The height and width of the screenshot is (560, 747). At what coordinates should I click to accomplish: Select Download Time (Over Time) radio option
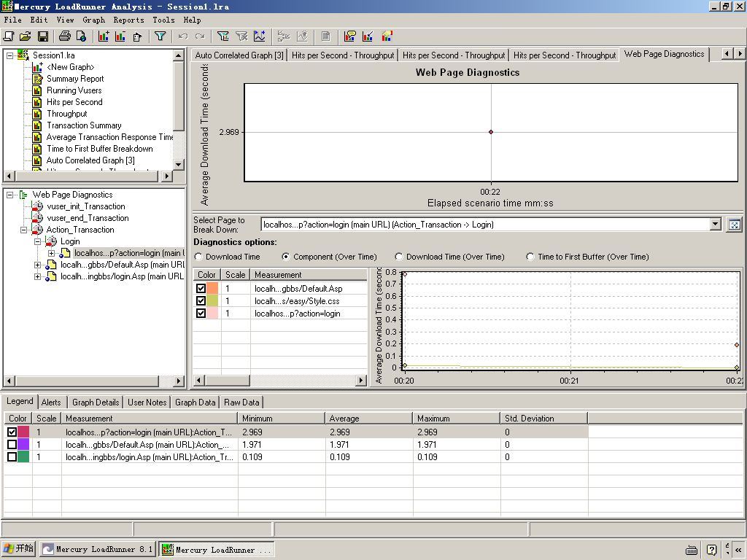pyautogui.click(x=399, y=257)
